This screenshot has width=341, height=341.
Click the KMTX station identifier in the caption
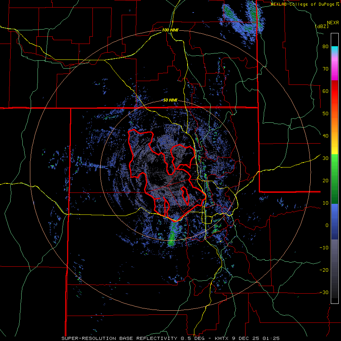pos(222,338)
